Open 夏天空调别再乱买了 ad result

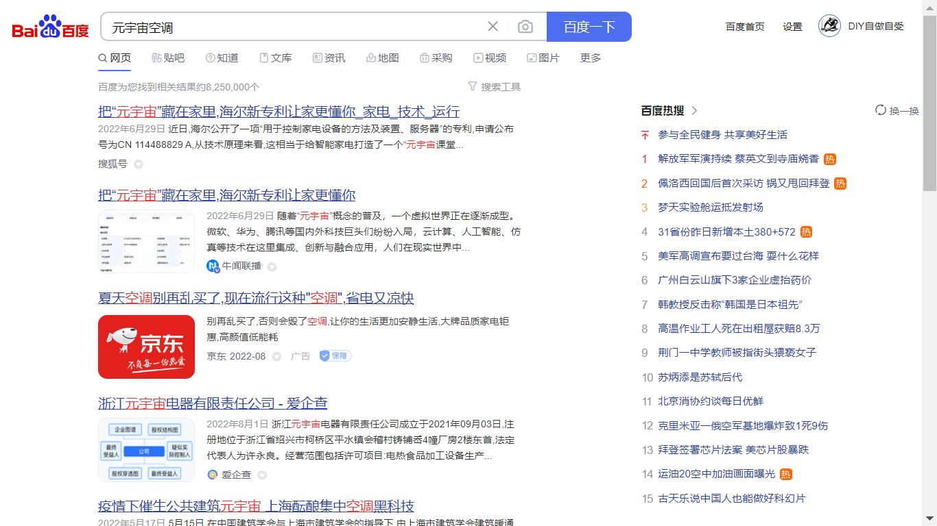(256, 299)
